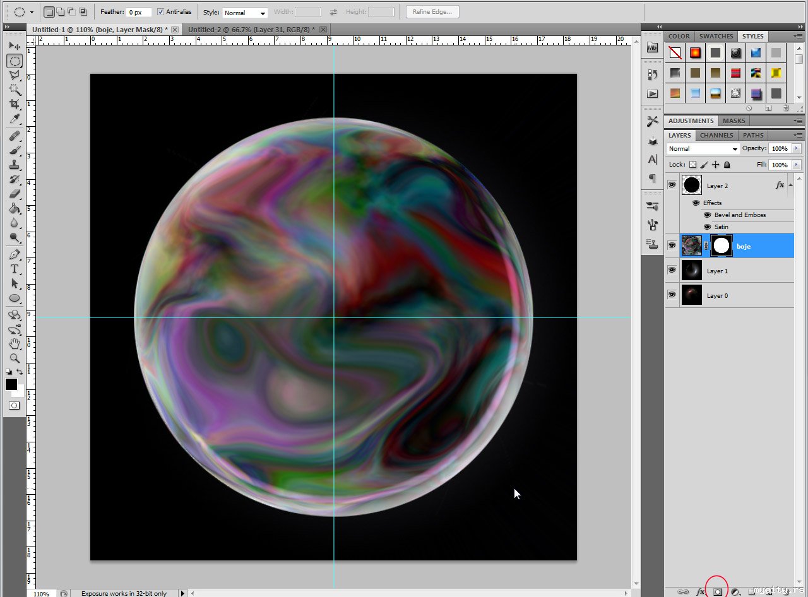
Task: Select the Pen tool
Action: [15, 254]
